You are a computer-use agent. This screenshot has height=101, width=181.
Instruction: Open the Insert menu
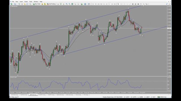tap(21, 2)
